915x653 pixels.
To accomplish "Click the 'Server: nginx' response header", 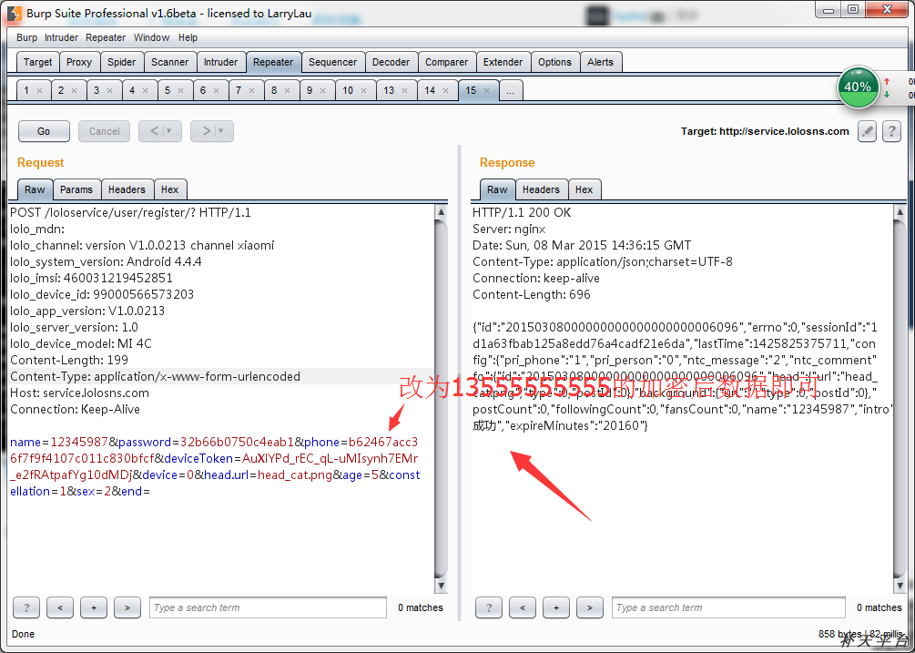I will pyautogui.click(x=509, y=229).
